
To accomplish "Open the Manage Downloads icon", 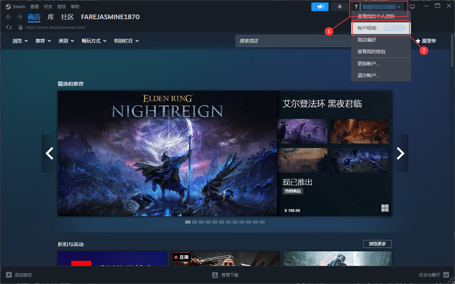I will pyautogui.click(x=215, y=275).
